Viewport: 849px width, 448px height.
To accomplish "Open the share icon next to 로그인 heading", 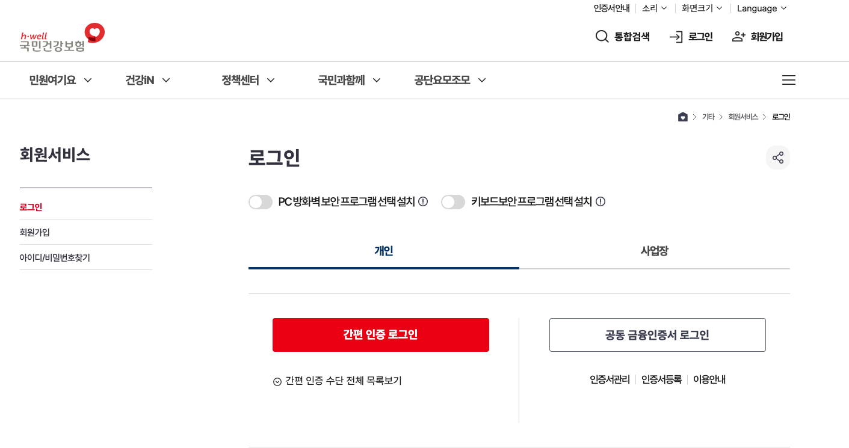I will (778, 158).
